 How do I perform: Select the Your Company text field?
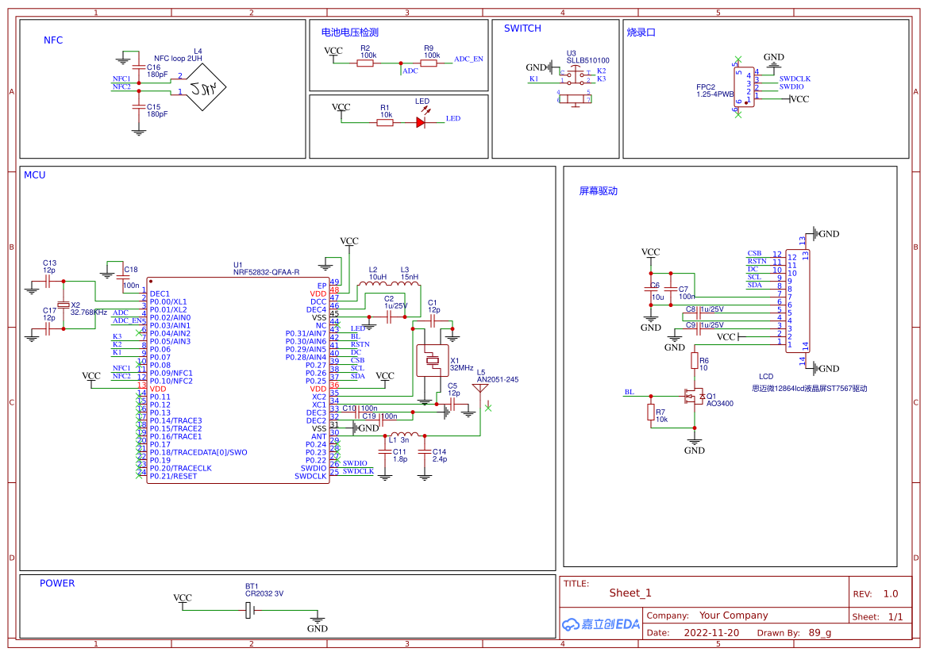click(734, 616)
